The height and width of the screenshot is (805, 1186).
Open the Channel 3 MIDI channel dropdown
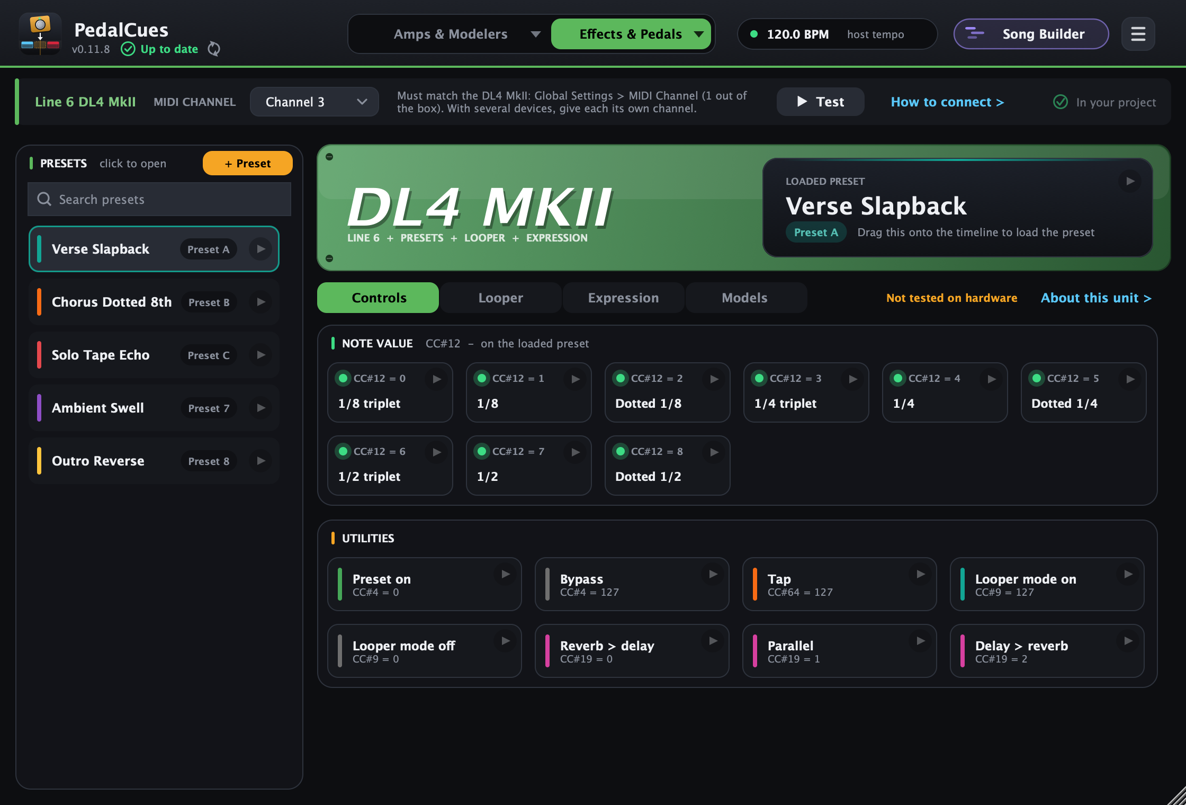314,102
